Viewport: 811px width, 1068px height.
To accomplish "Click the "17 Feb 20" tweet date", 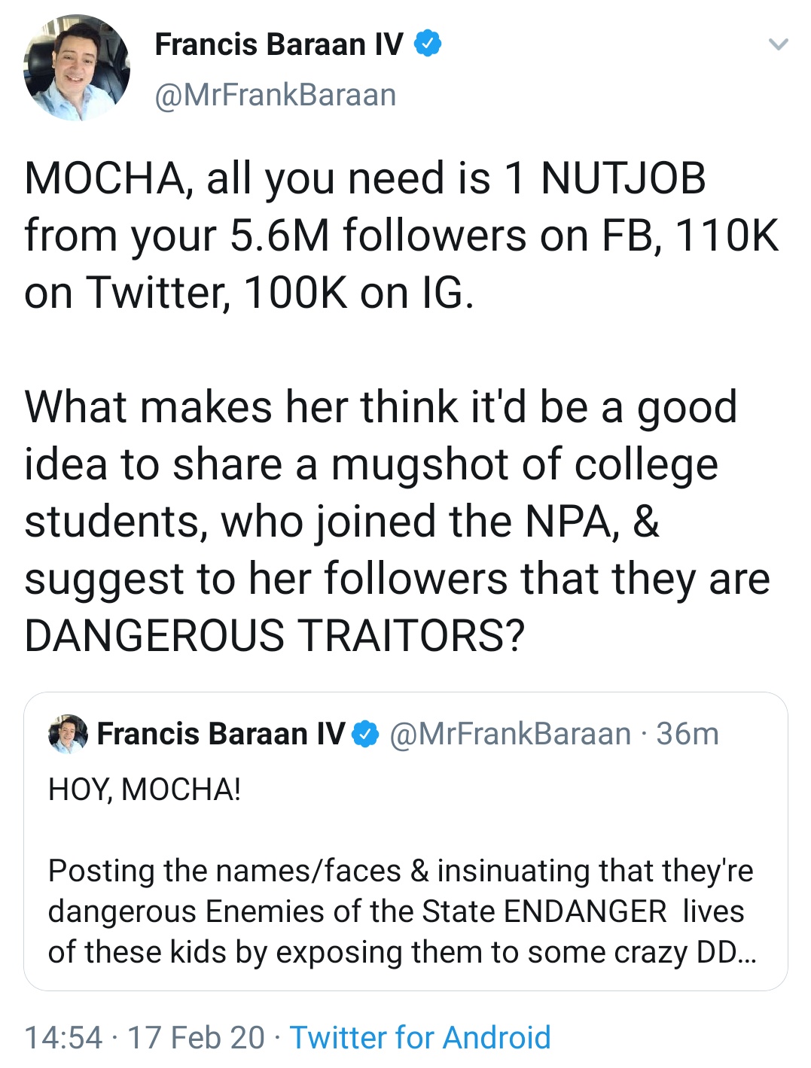I will 196,1037.
